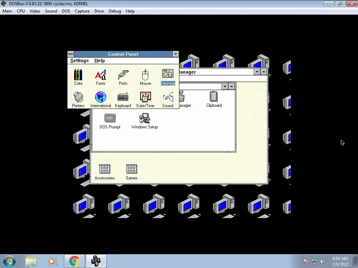The width and height of the screenshot is (358, 268).
Task: Open Control Panel's system control-menu box
Action: (x=71, y=54)
